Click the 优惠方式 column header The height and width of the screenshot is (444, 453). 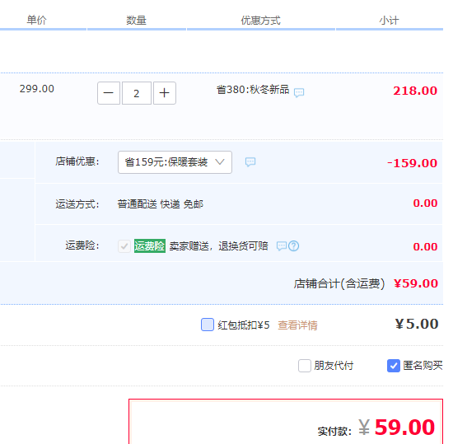pyautogui.click(x=261, y=21)
